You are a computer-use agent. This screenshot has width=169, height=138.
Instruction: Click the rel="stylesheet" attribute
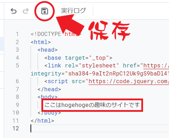click(92, 66)
